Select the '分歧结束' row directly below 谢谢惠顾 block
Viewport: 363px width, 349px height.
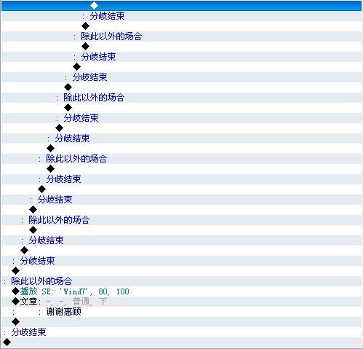pos(181,332)
